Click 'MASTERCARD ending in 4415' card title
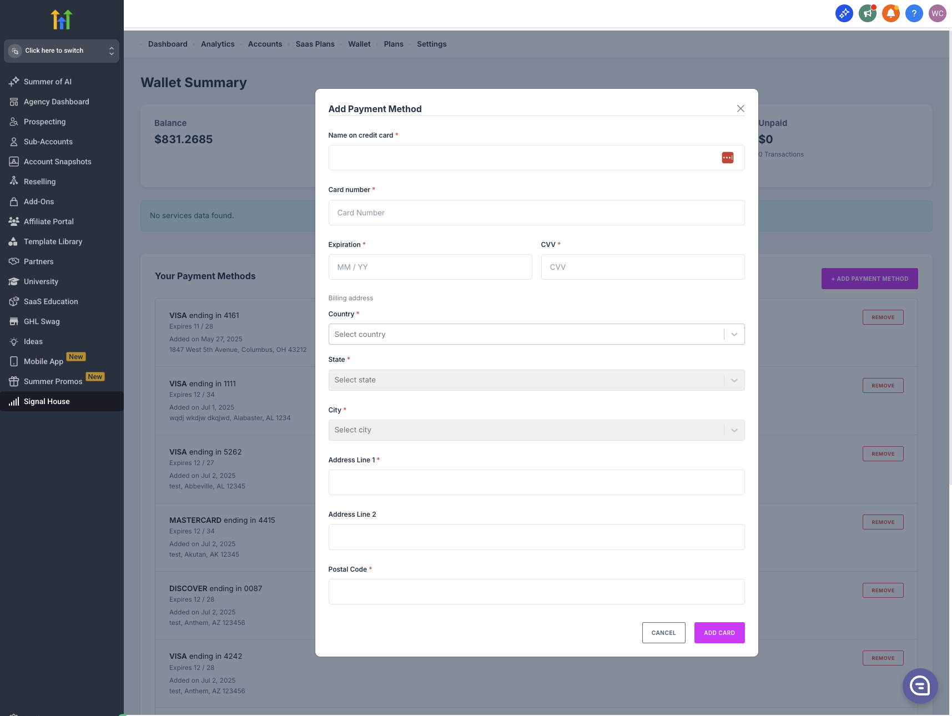952x716 pixels. coord(222,520)
